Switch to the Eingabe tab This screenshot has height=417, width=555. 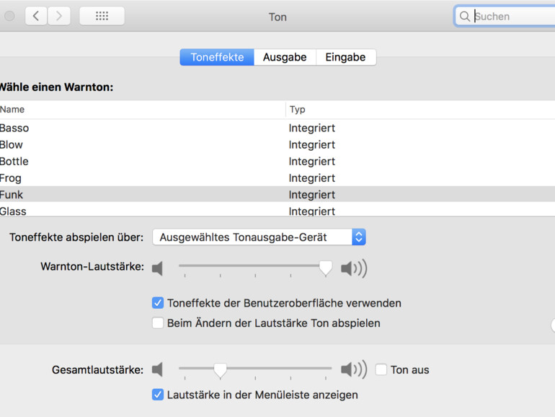pyautogui.click(x=345, y=57)
